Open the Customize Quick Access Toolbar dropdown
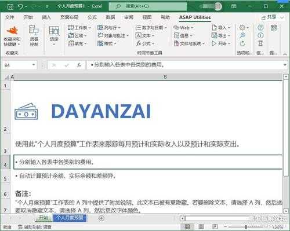290x231 pixels. click(x=47, y=7)
